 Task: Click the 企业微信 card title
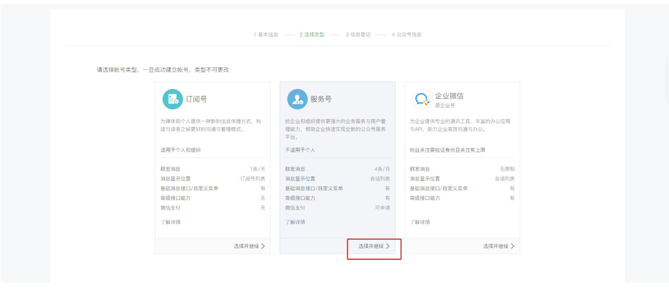pyautogui.click(x=449, y=96)
